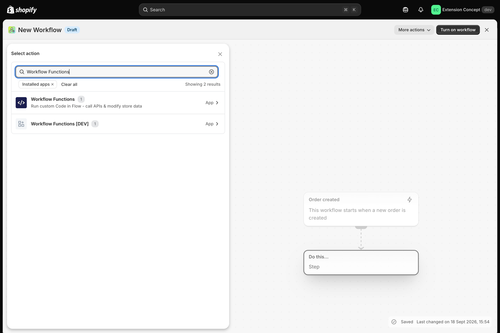
Task: Click the Draft status badge
Action: tap(72, 30)
